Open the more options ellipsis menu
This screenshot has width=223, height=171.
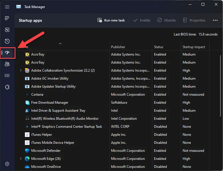pos(215,20)
